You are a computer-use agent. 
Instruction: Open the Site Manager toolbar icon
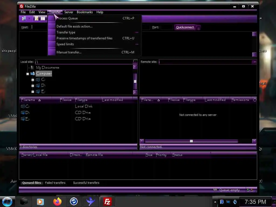click(x=24, y=19)
